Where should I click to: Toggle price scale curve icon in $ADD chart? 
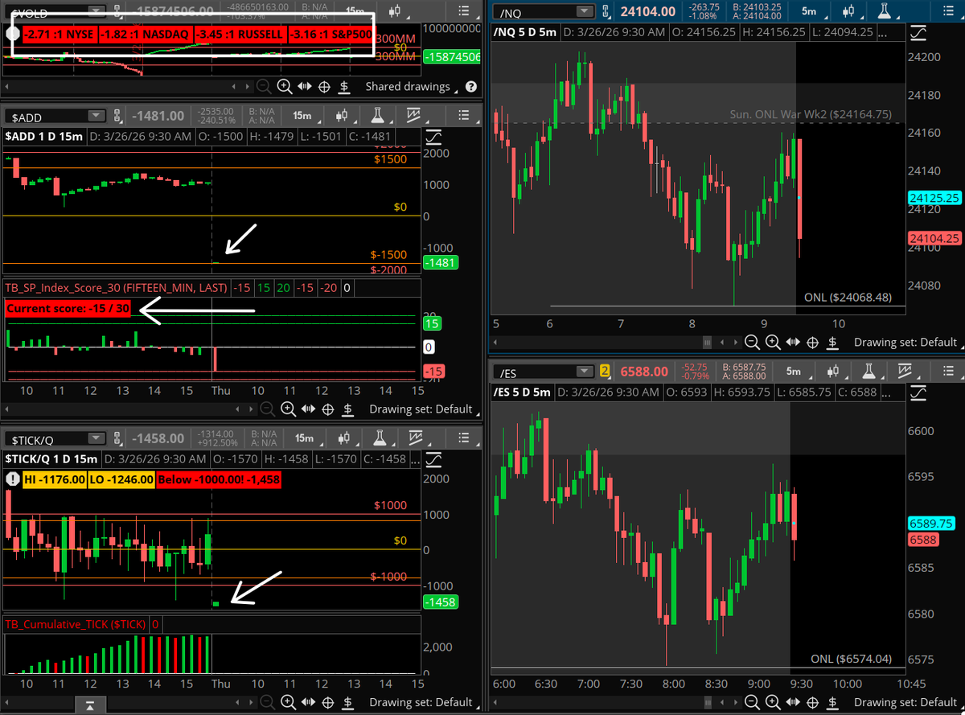pyautogui.click(x=433, y=137)
